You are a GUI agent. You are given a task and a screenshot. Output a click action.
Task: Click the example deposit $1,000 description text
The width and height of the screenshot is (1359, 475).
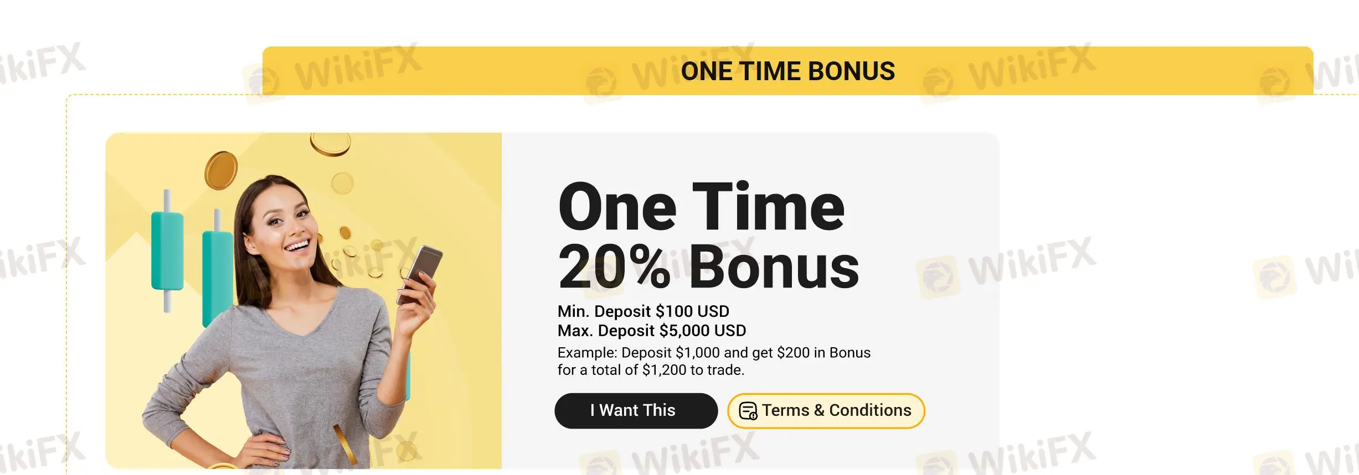tap(713, 361)
